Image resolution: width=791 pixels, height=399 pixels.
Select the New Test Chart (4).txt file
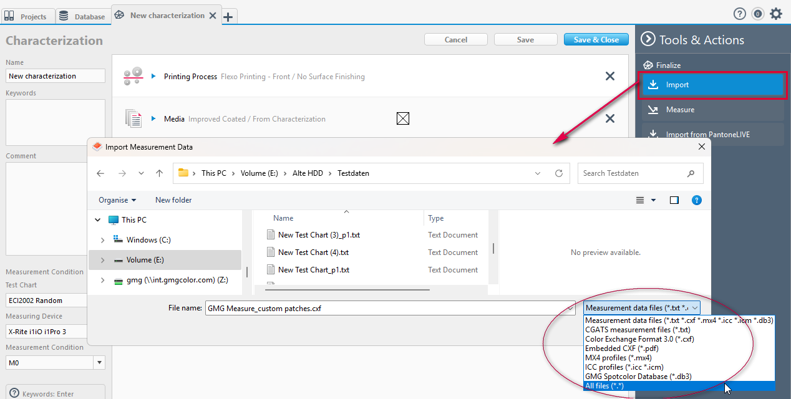(313, 252)
